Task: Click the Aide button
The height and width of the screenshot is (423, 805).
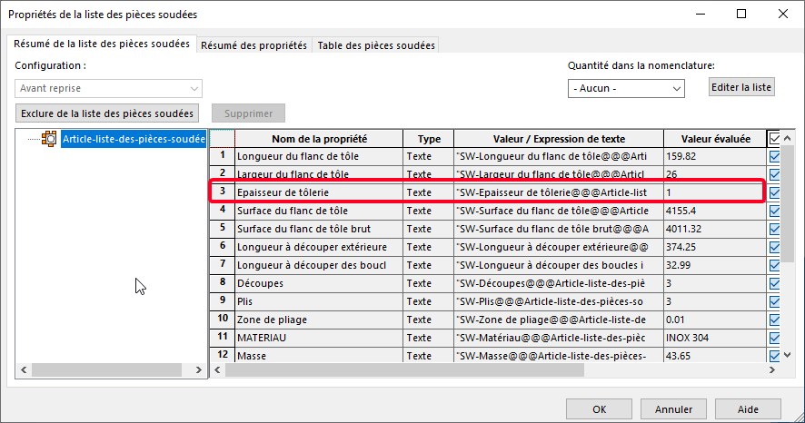Action: click(x=747, y=408)
